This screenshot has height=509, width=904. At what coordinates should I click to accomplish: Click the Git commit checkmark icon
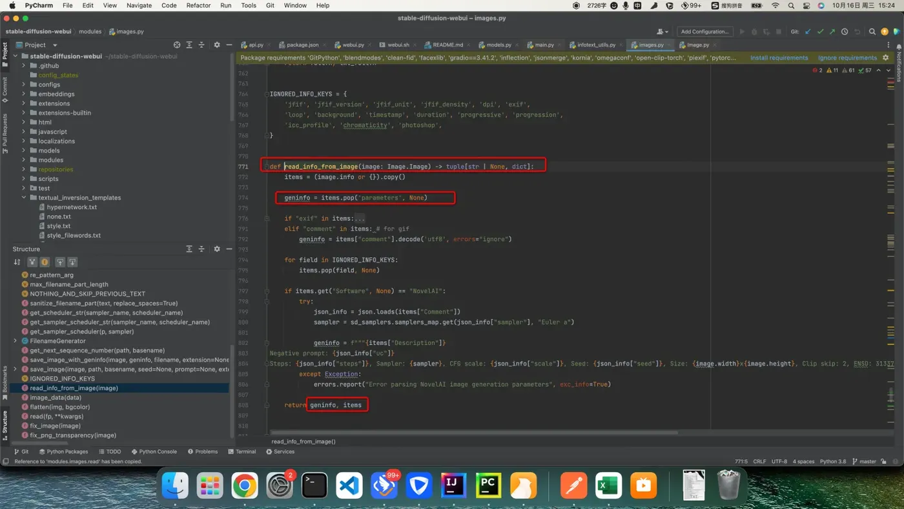pyautogui.click(x=820, y=31)
